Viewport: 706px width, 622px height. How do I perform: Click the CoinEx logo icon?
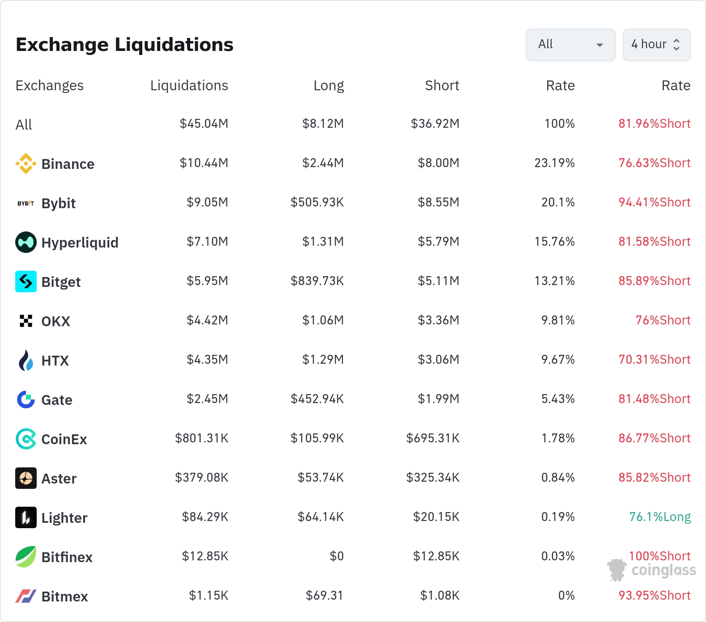click(x=26, y=439)
